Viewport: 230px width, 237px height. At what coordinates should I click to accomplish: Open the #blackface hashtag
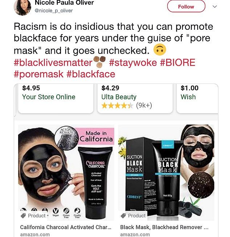(91, 74)
